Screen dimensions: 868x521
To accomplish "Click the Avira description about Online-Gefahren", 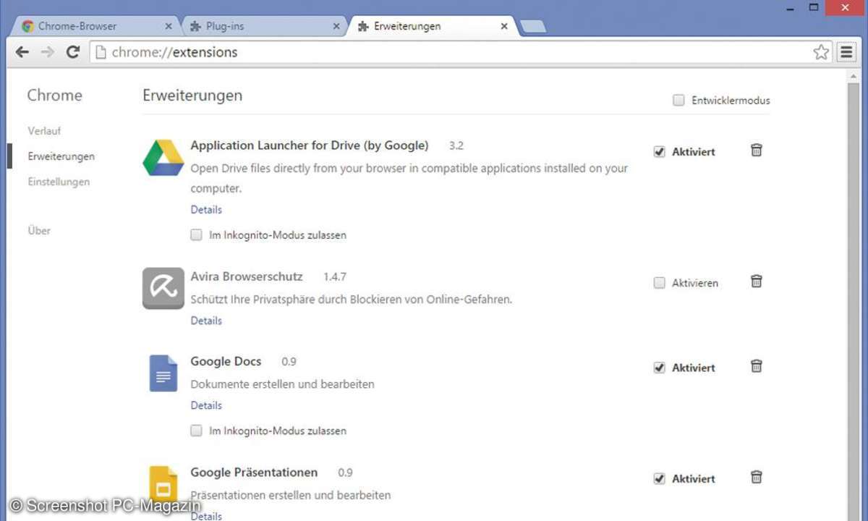I will pyautogui.click(x=352, y=299).
